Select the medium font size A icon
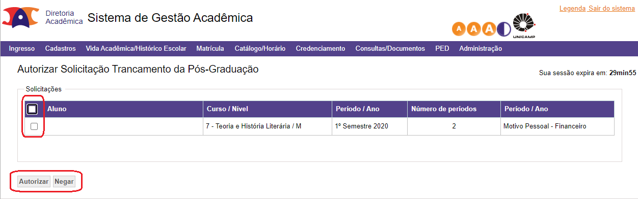 (x=474, y=28)
